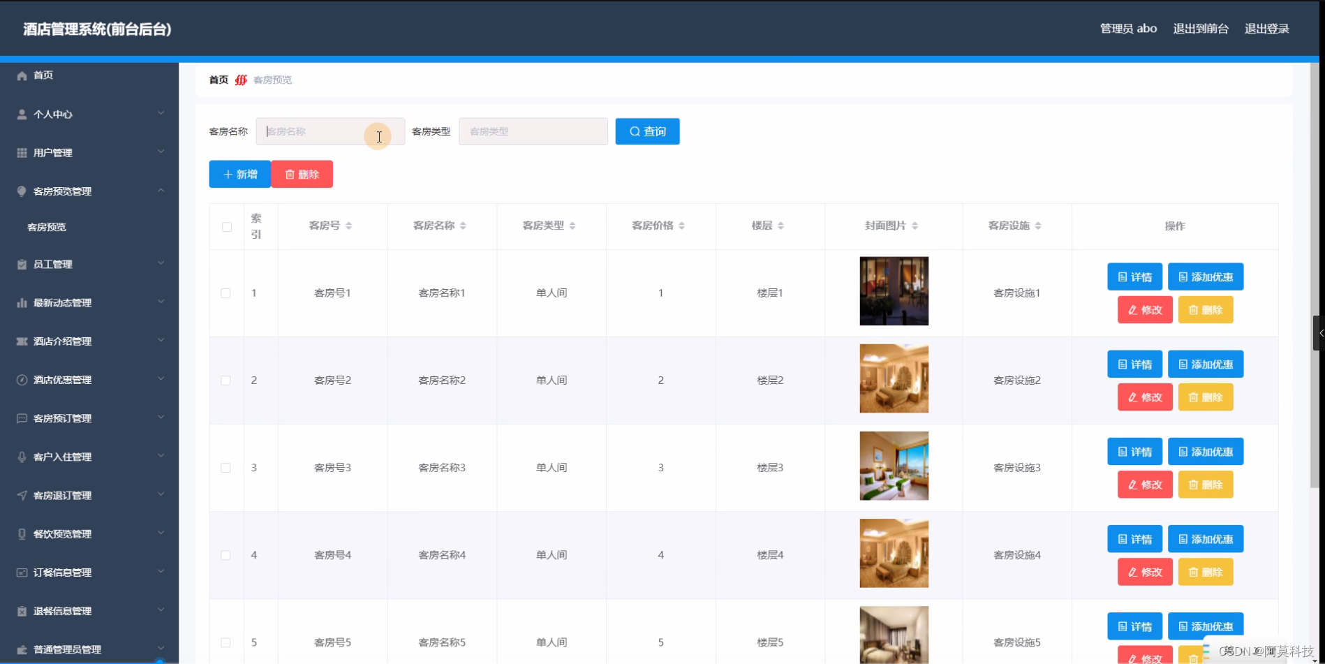Expand the 个人中心 menu chevron

pyautogui.click(x=161, y=113)
